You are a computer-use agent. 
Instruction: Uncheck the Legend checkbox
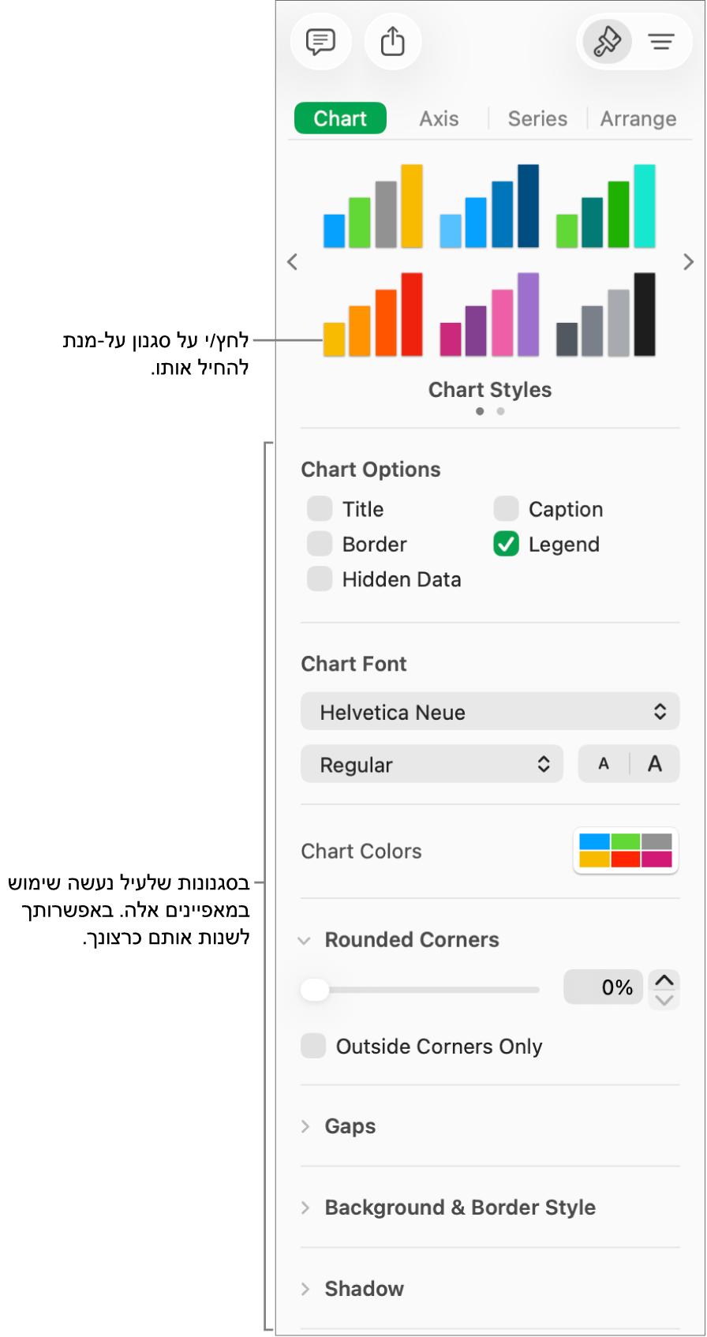click(x=507, y=545)
